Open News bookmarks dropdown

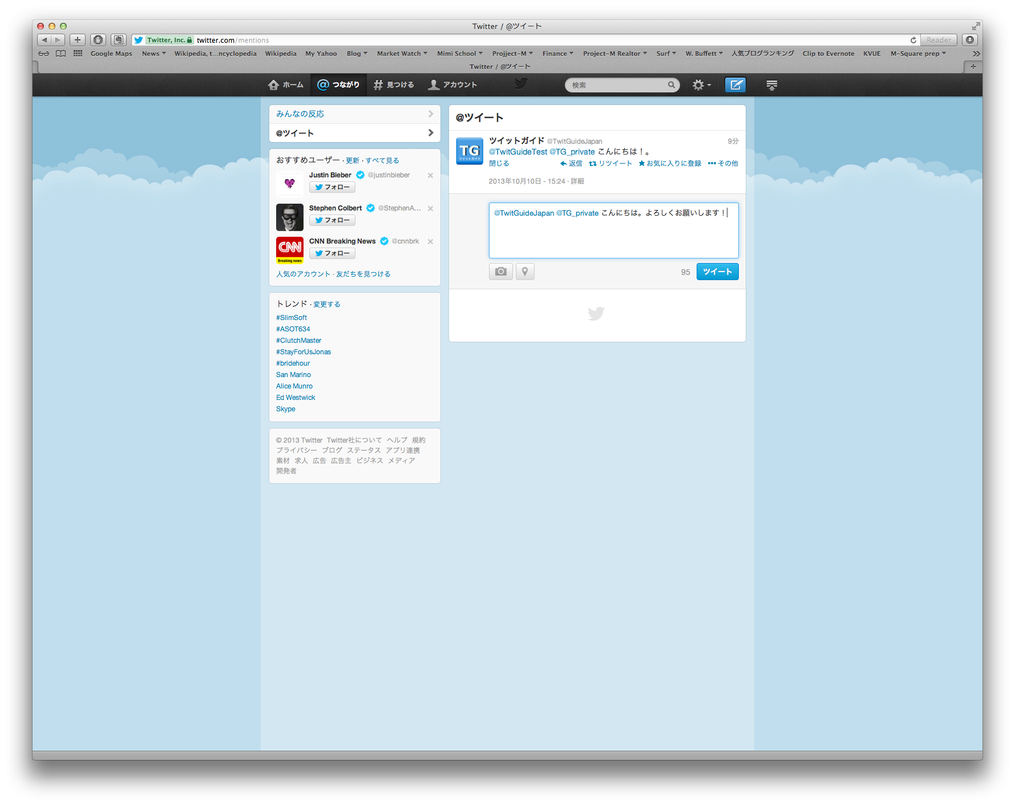(153, 54)
